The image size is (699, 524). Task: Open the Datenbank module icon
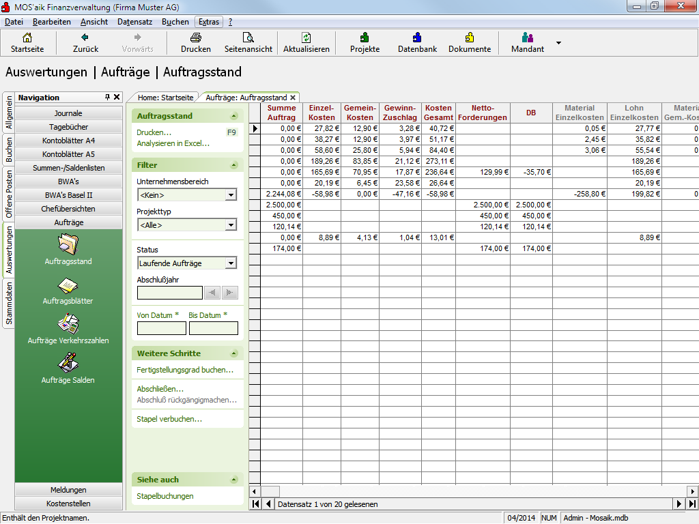click(x=417, y=38)
